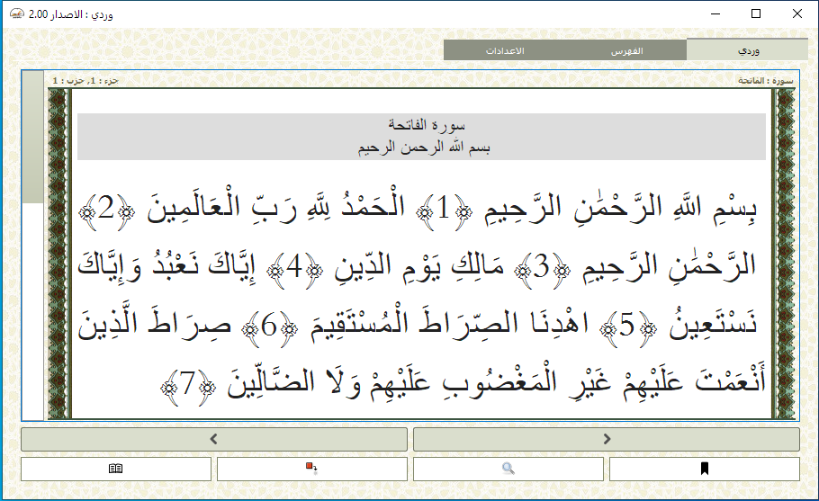Click the word الضَّالِّينَ in the last line
The height and width of the screenshot is (501, 819).
click(271, 382)
